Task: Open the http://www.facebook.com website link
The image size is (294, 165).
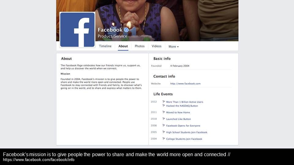Action: (x=185, y=84)
